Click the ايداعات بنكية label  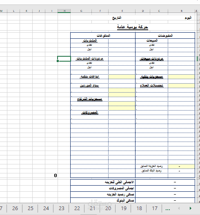click(90, 77)
